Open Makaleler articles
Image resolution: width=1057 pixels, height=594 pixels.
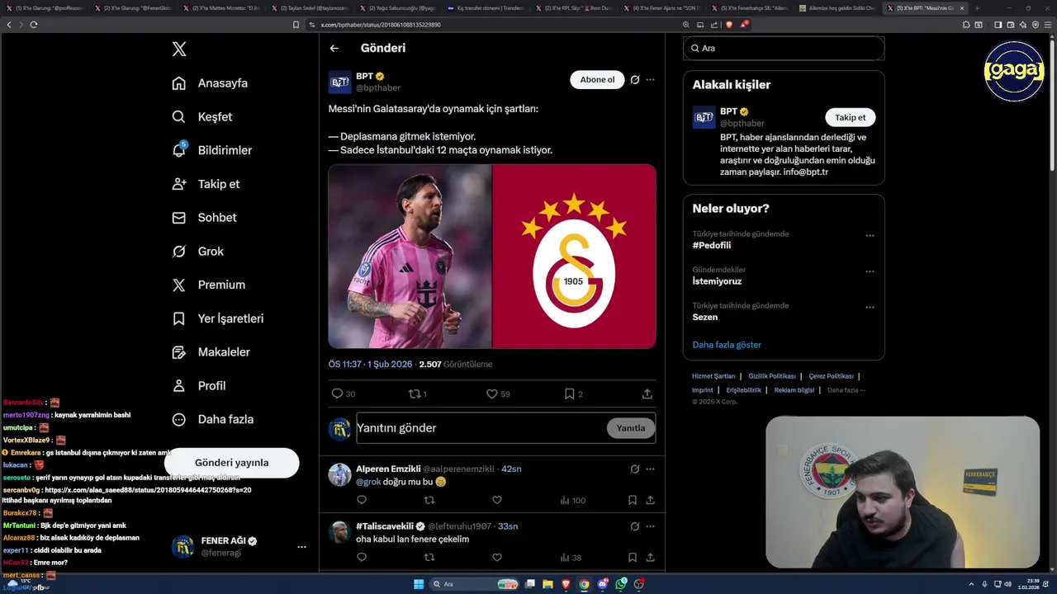[x=211, y=352]
